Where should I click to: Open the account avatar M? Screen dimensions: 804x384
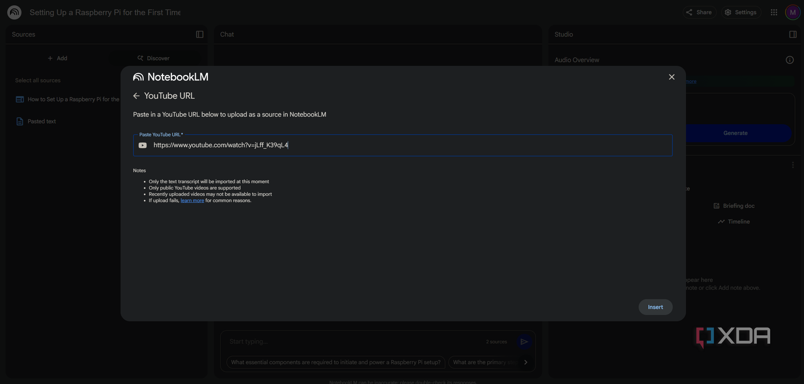793,12
